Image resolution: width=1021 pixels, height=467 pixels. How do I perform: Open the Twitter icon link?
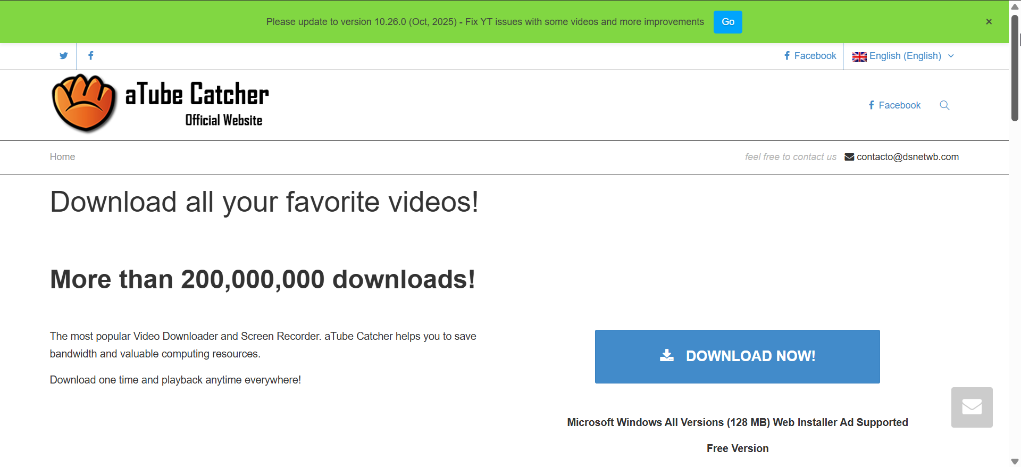tap(64, 56)
